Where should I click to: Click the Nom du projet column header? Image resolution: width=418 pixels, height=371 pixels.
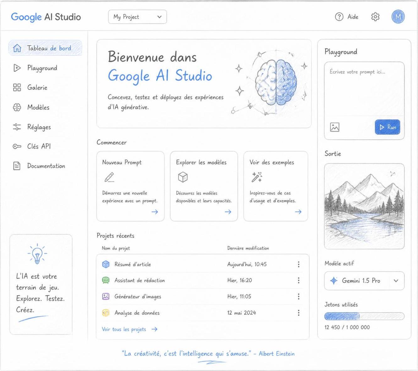click(116, 248)
